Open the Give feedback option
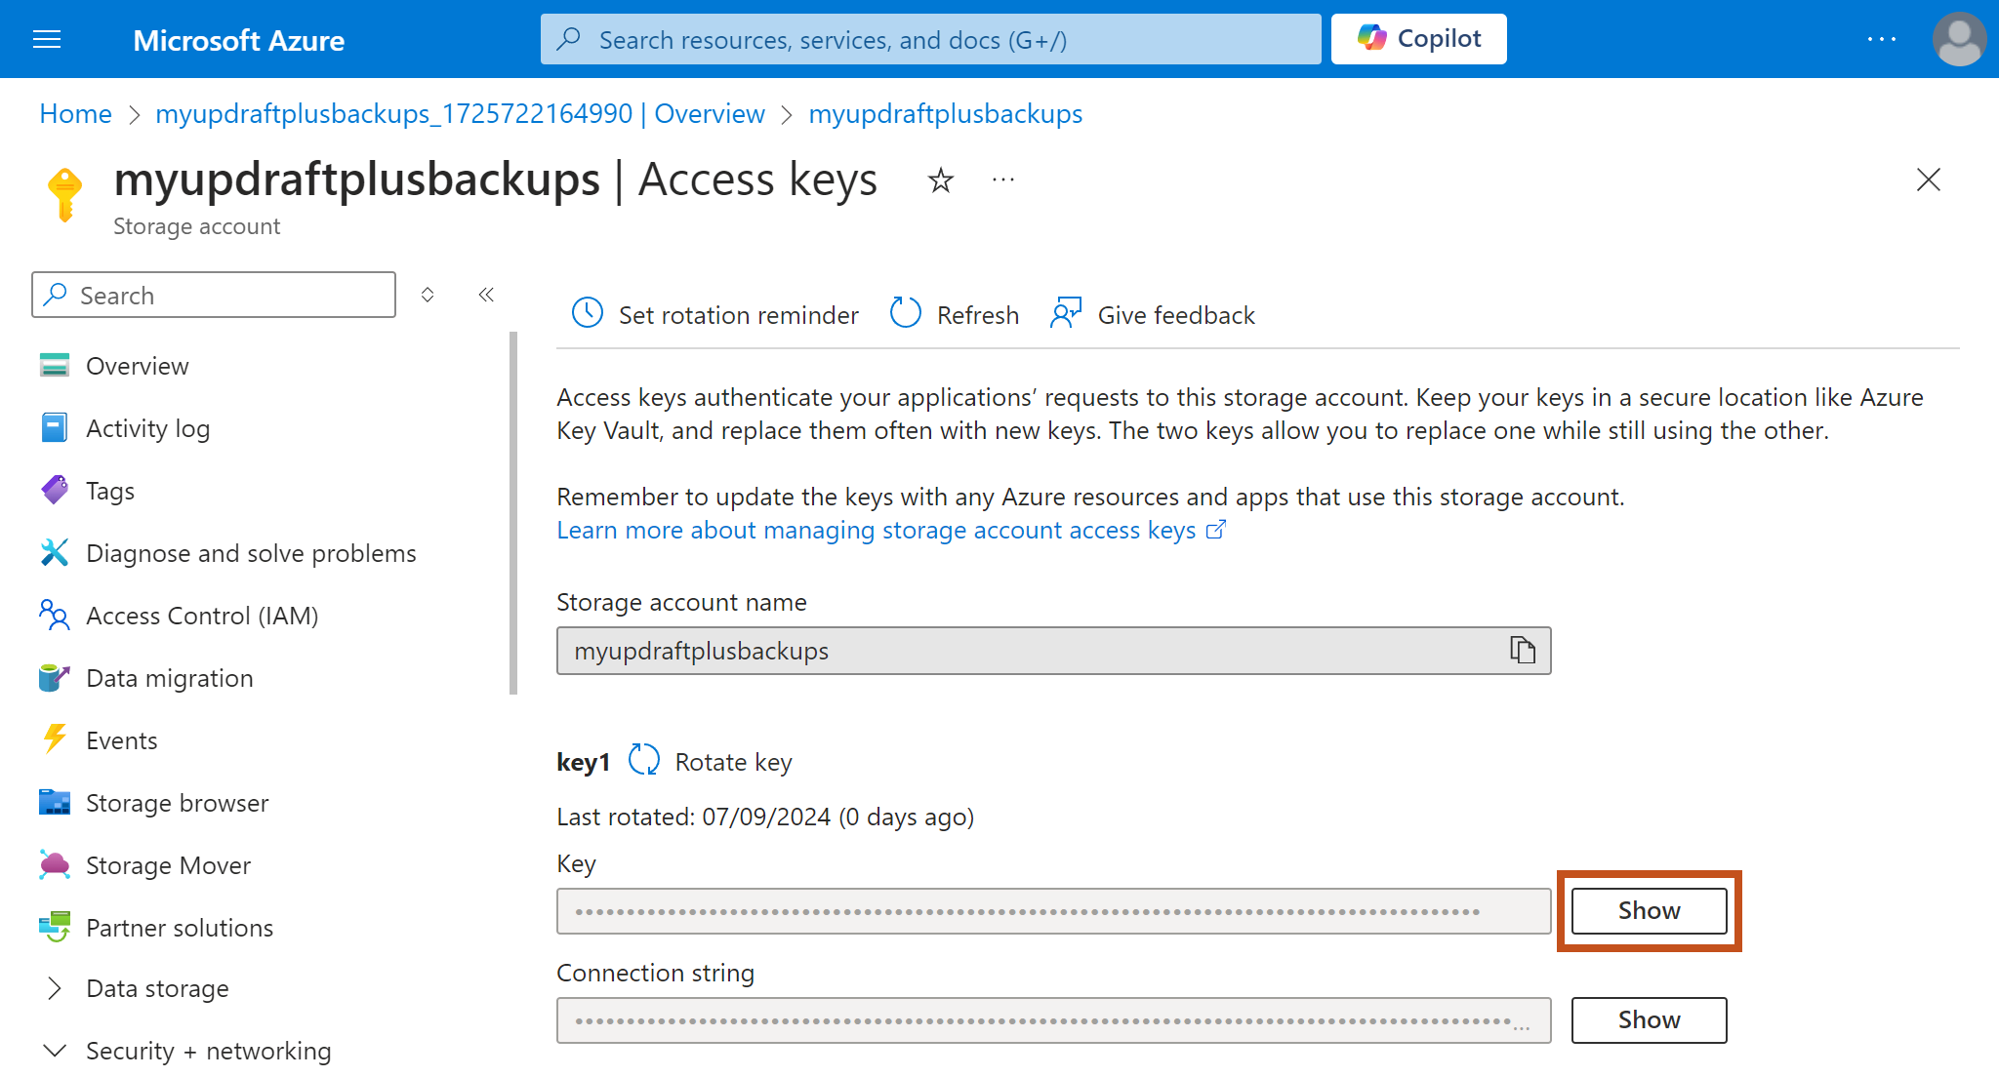This screenshot has width=1999, height=1077. click(1153, 314)
